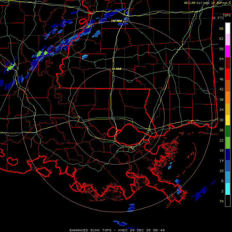Click the '22' legend value
Viewport: 232px width, 232px height.
pyautogui.click(x=221, y=140)
